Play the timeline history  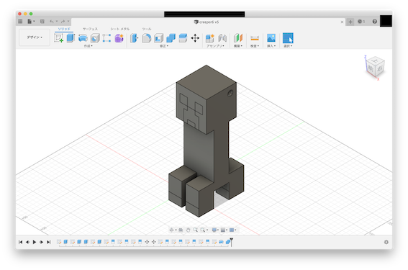pos(35,242)
